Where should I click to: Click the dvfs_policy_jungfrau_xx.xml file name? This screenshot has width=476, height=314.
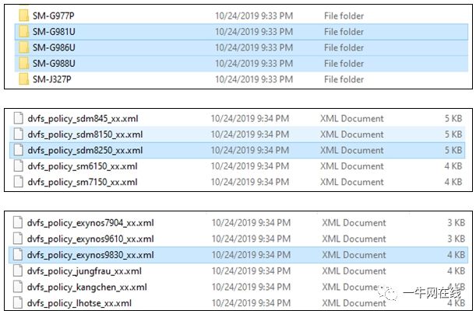pyautogui.click(x=84, y=271)
